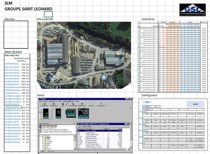Click the blue SLM cell in Config pièce

click(x=147, y=102)
